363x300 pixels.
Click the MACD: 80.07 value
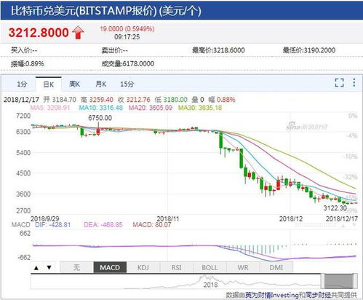tap(152, 225)
